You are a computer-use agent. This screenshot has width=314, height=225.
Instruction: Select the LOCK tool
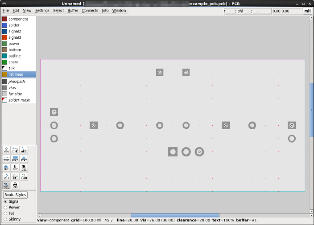click(15, 185)
